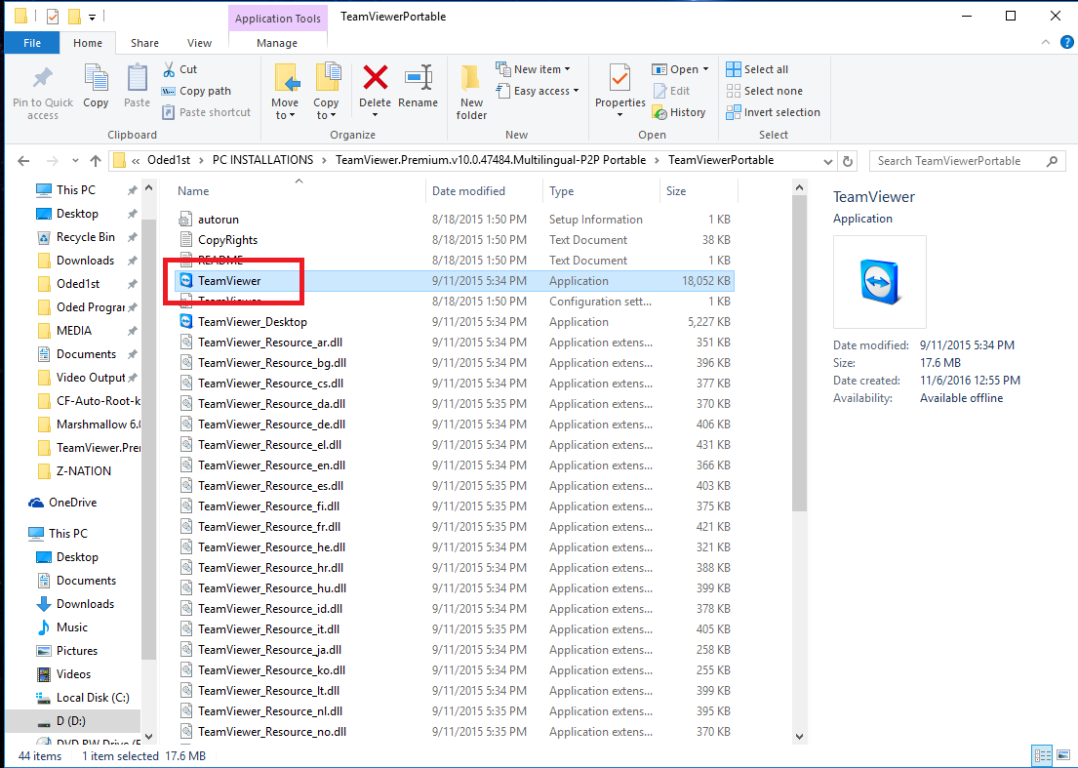Click the Cut scissors command
Image resolution: width=1078 pixels, height=768 pixels.
tap(180, 69)
